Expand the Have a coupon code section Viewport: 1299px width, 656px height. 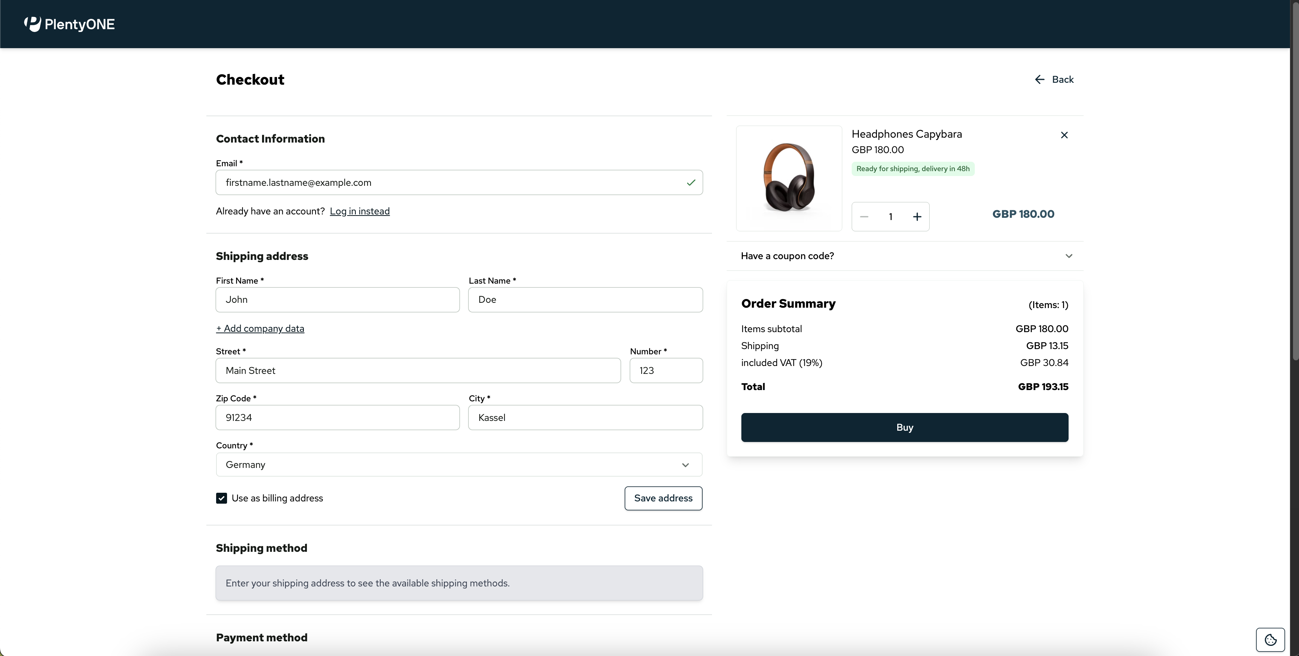pos(787,256)
